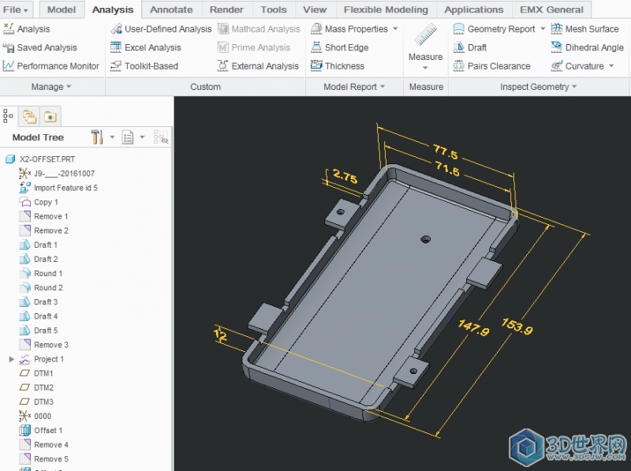Viewport: 631px width, 471px height.
Task: Expand the Mass Properties dropdown arrow
Action: (395, 28)
